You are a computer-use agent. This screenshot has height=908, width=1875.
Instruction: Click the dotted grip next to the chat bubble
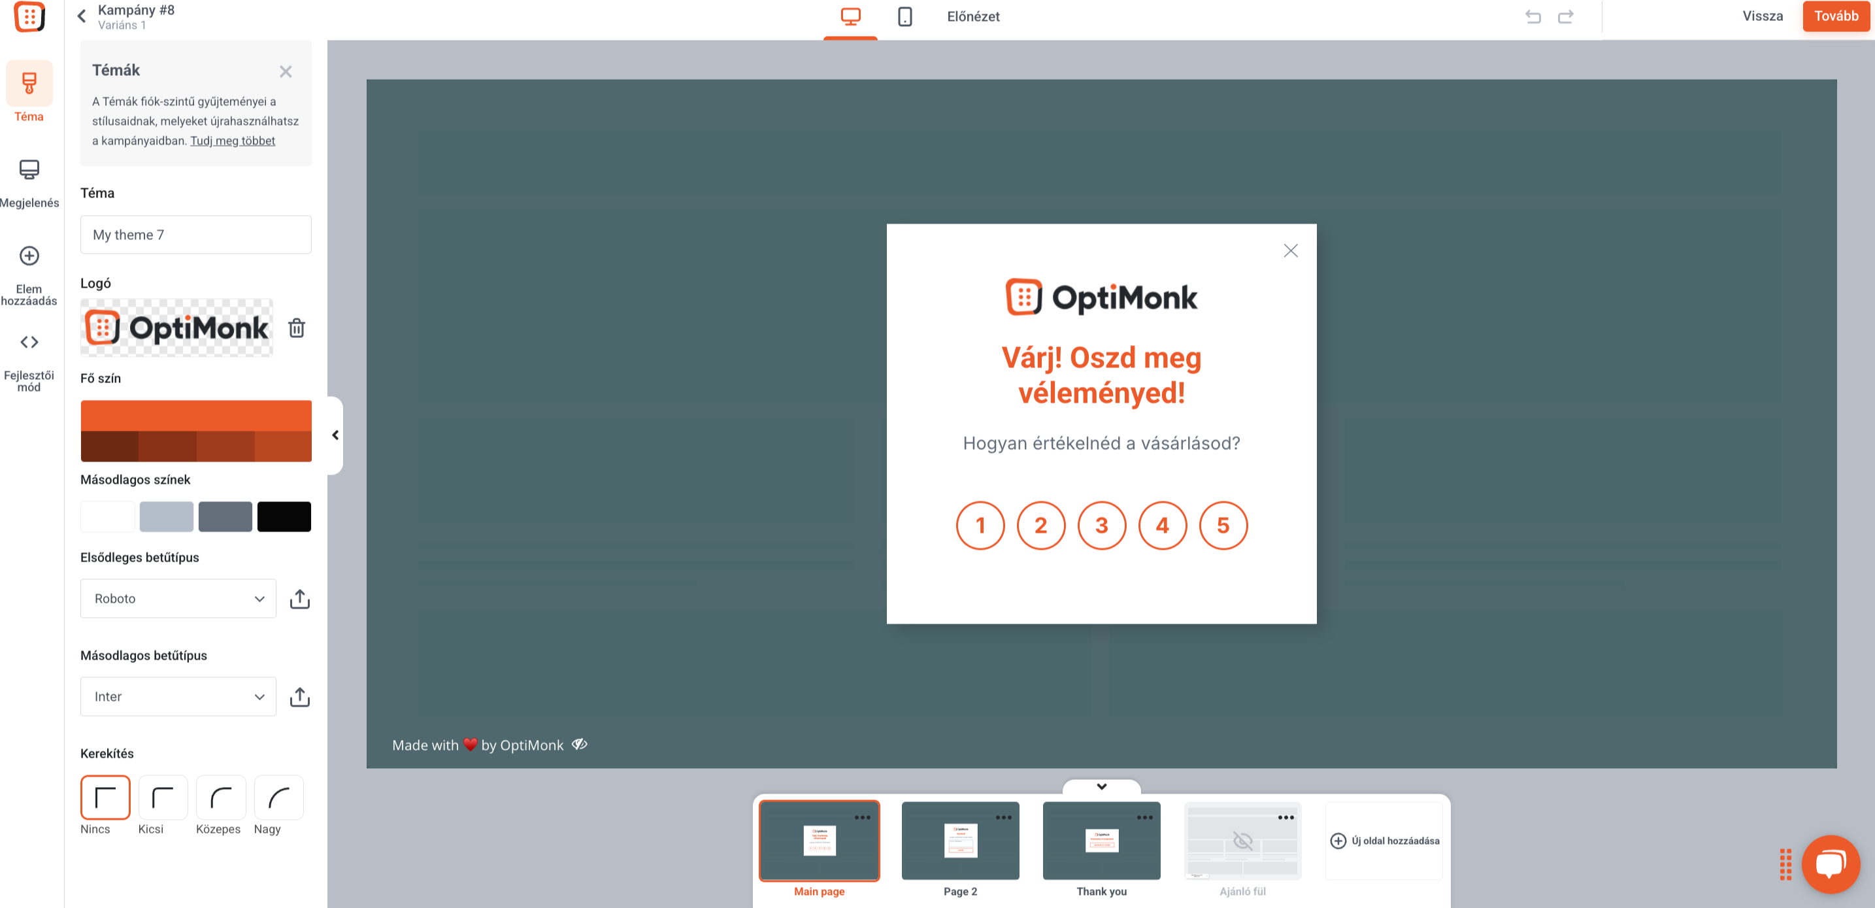pos(1785,864)
